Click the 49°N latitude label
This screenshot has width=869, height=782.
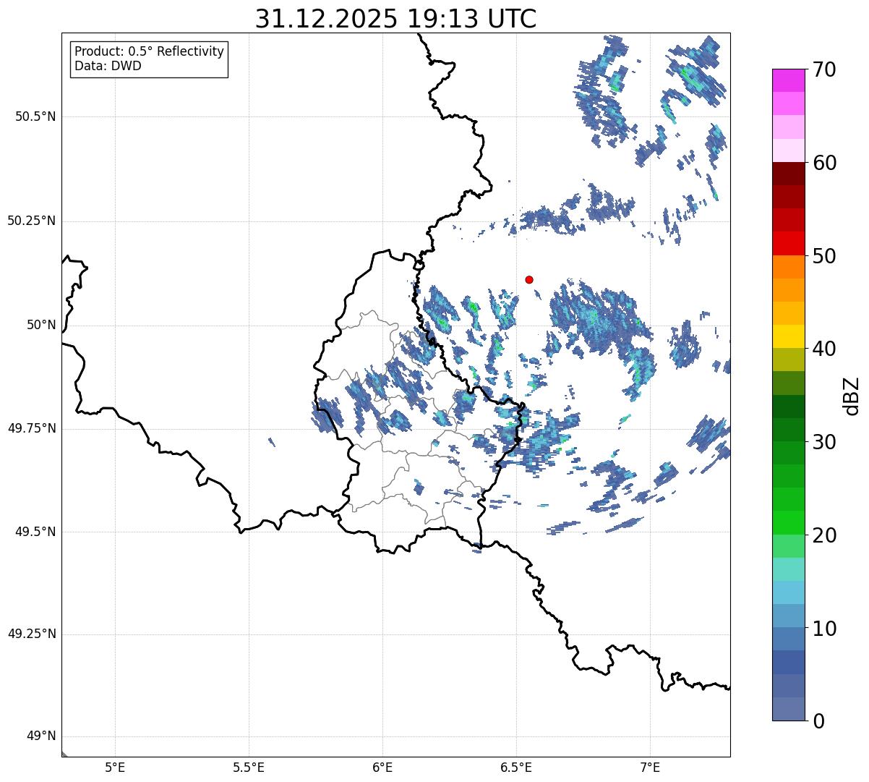tap(41, 736)
